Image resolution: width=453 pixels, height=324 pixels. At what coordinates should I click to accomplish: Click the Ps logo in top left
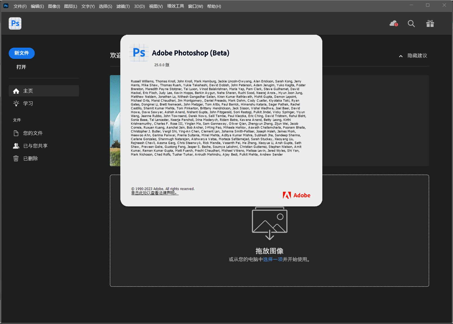click(15, 24)
